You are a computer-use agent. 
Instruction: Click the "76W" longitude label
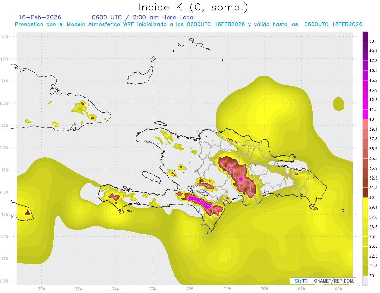[41, 289]
